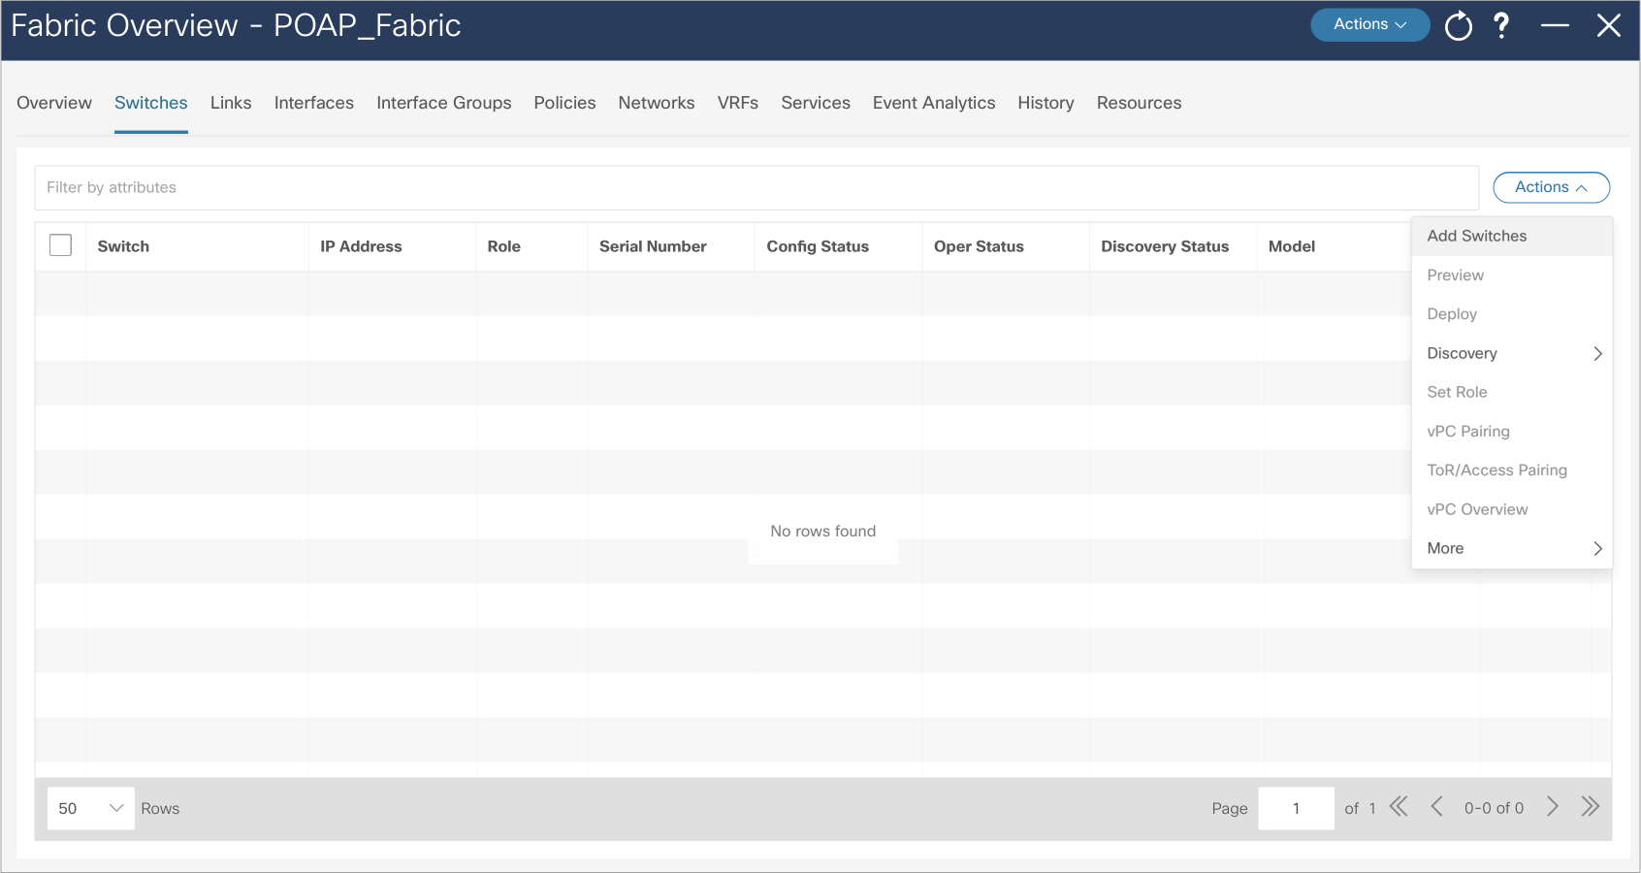Sort by the Switch column header
This screenshot has width=1641, height=873.
pyautogui.click(x=123, y=246)
